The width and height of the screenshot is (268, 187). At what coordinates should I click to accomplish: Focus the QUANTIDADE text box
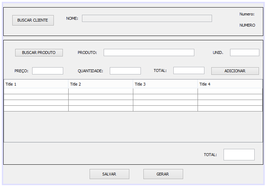click(125, 71)
